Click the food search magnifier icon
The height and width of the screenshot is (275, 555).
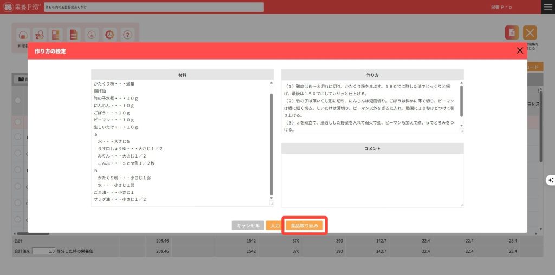tap(40, 35)
